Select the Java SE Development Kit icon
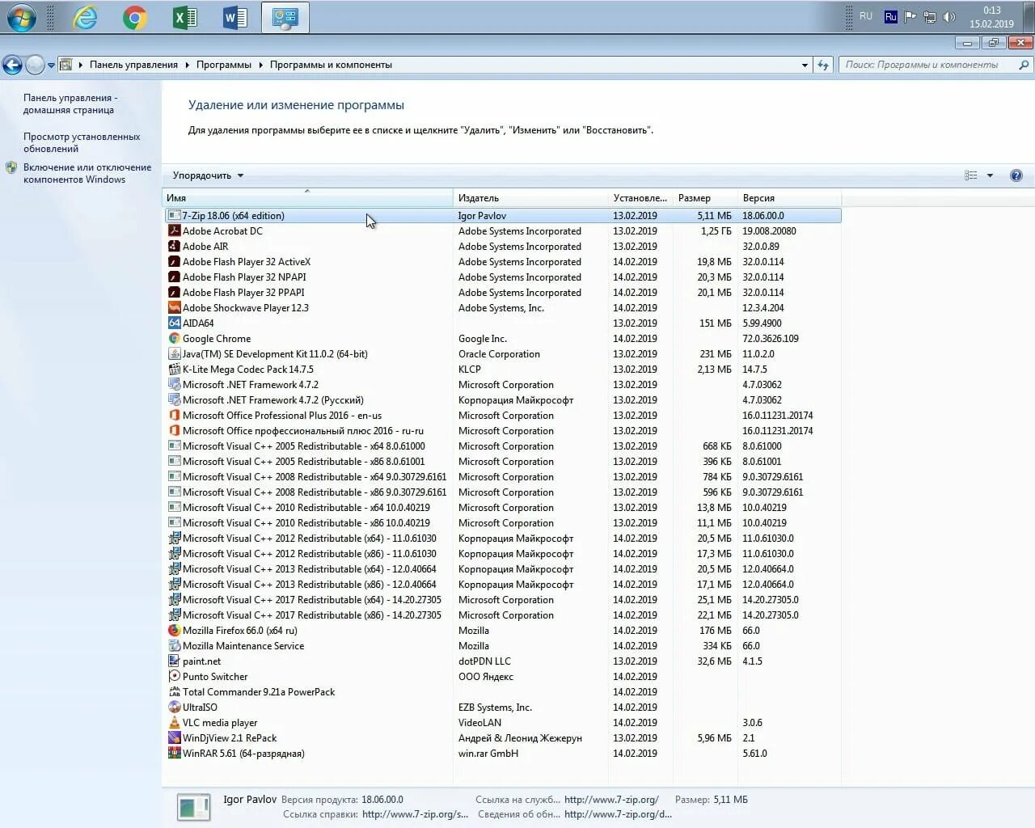The height and width of the screenshot is (828, 1035). (174, 354)
